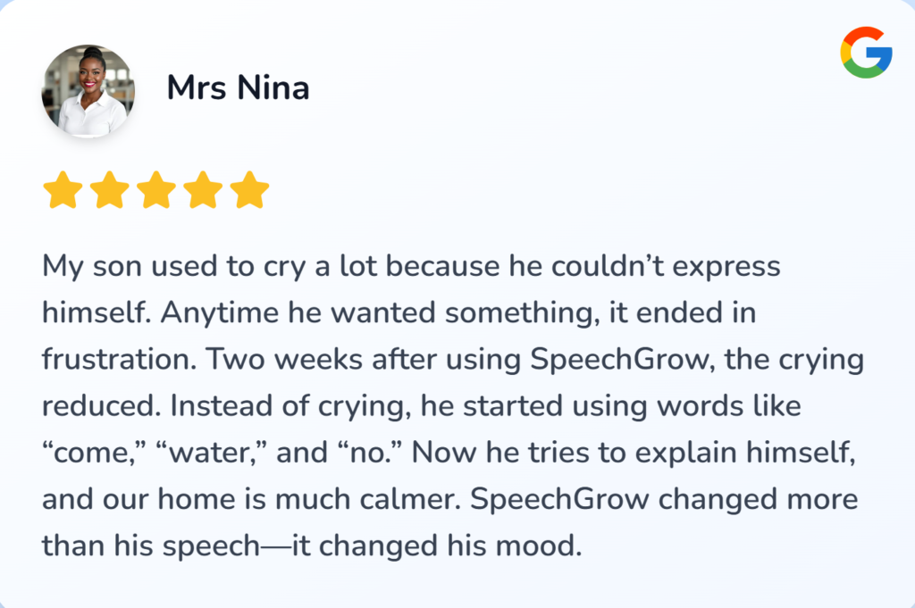Screen dimensions: 915x608
Task: Click the word "frustration" in the review
Action: (114, 360)
